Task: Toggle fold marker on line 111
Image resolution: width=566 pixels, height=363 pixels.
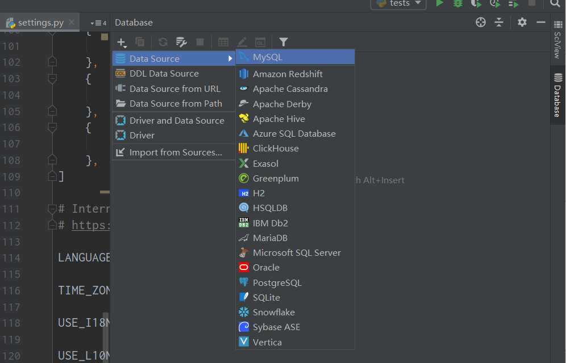Action: [52, 209]
